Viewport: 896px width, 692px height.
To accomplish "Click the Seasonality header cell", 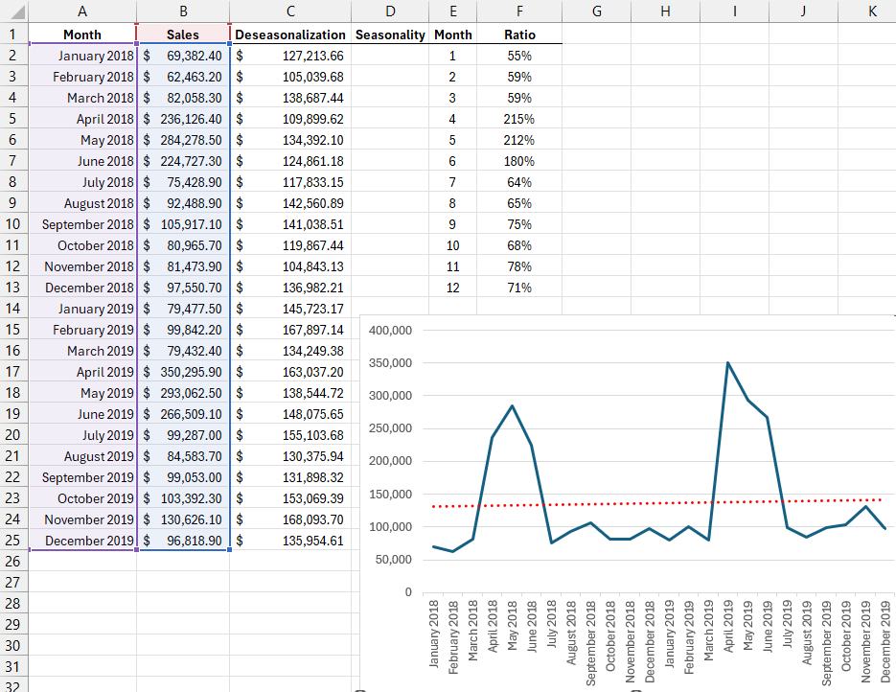I will coord(390,35).
